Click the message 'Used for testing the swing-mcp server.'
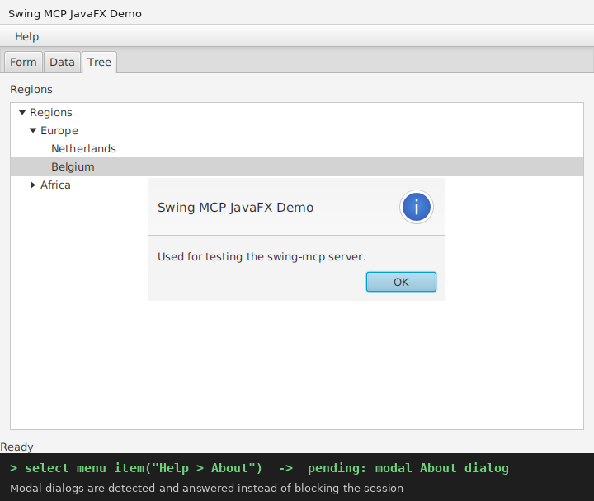Viewport: 594px width, 501px height. click(262, 256)
